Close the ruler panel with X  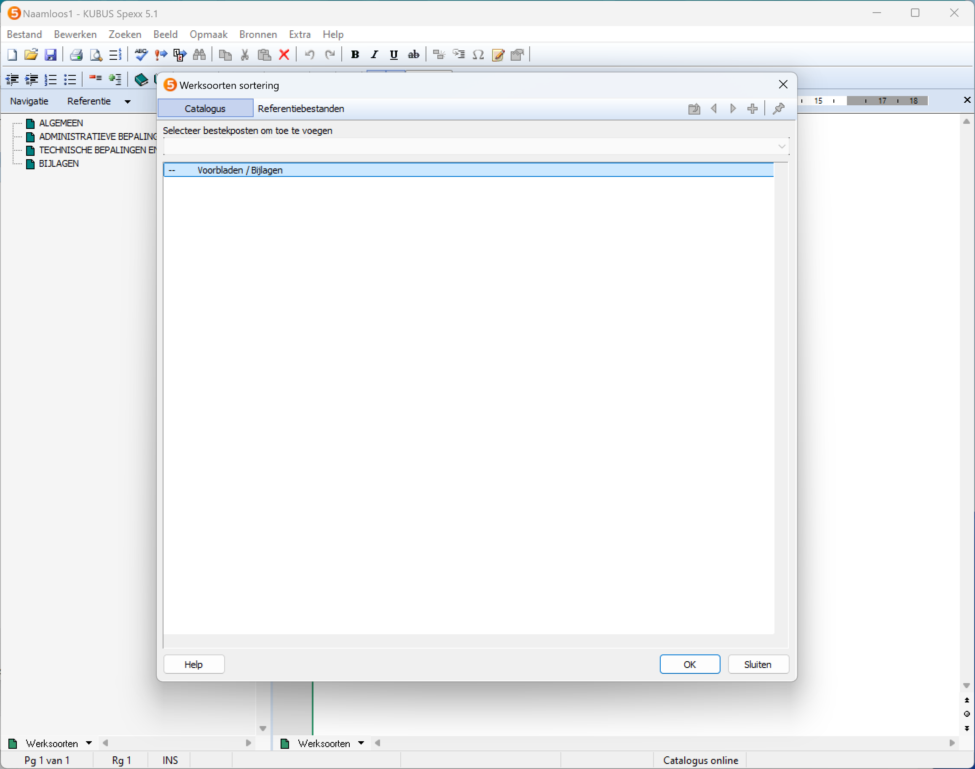pos(967,100)
